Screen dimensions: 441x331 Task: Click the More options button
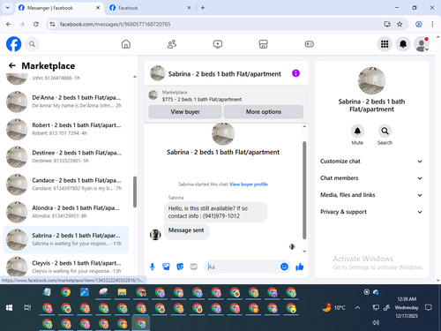[264, 112]
